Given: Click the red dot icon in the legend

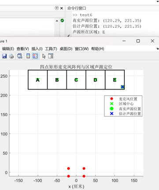Looking at the screenshot, I should coord(111,99).
